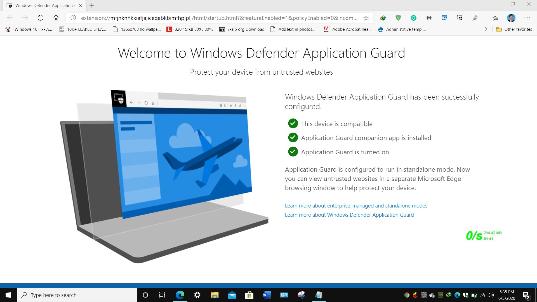This screenshot has height=302, width=537.
Task: Open Internet Download Manager extension icon
Action: pyautogui.click(x=383, y=18)
